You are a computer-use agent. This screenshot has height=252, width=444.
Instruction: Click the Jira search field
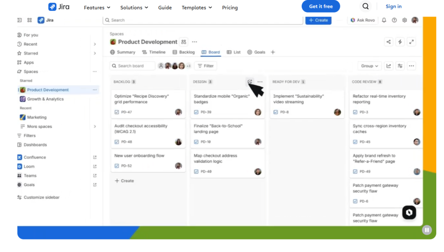203,20
